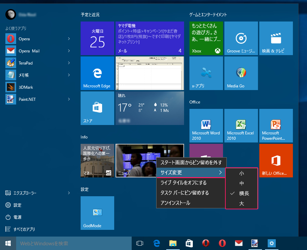Choose アンインストール in context menu
This screenshot has height=250, width=307.
pyautogui.click(x=191, y=203)
